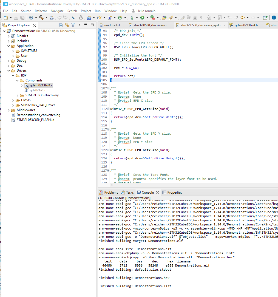Run the Demonstrations application

[142, 17]
